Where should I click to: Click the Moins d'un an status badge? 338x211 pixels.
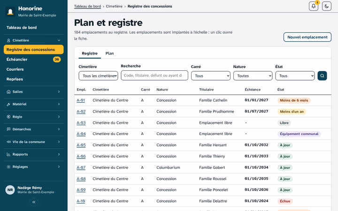tap(292, 112)
